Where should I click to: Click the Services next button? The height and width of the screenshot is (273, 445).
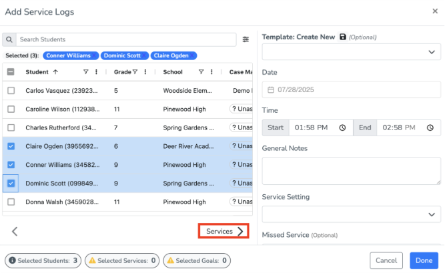224,231
